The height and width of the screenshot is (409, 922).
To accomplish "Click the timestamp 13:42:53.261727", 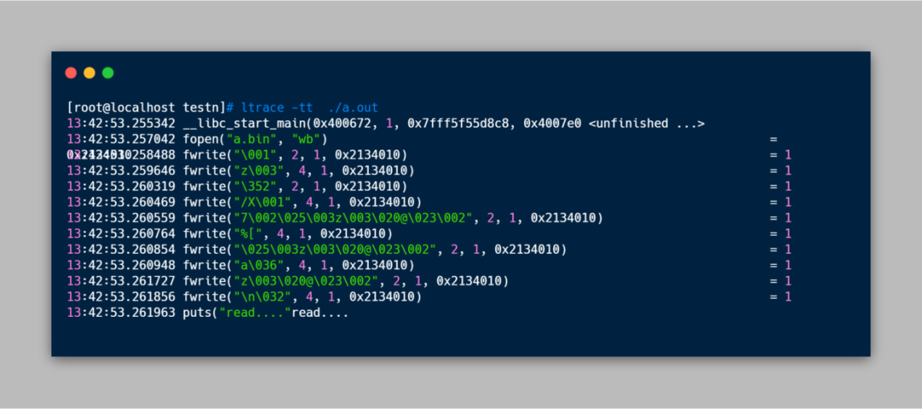I will (x=121, y=282).
